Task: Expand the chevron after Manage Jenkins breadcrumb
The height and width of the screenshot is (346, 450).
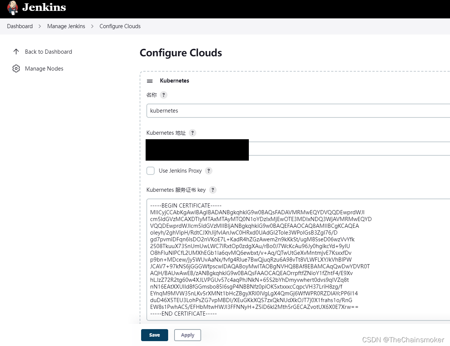Action: 92,26
